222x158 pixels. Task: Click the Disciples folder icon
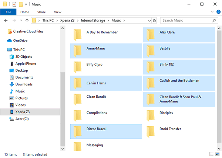click(151, 115)
